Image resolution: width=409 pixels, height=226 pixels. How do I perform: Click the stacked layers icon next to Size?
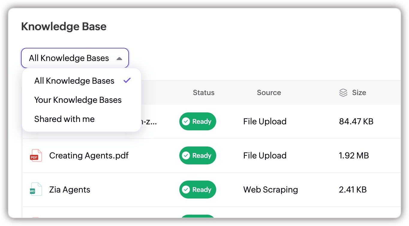[343, 93]
